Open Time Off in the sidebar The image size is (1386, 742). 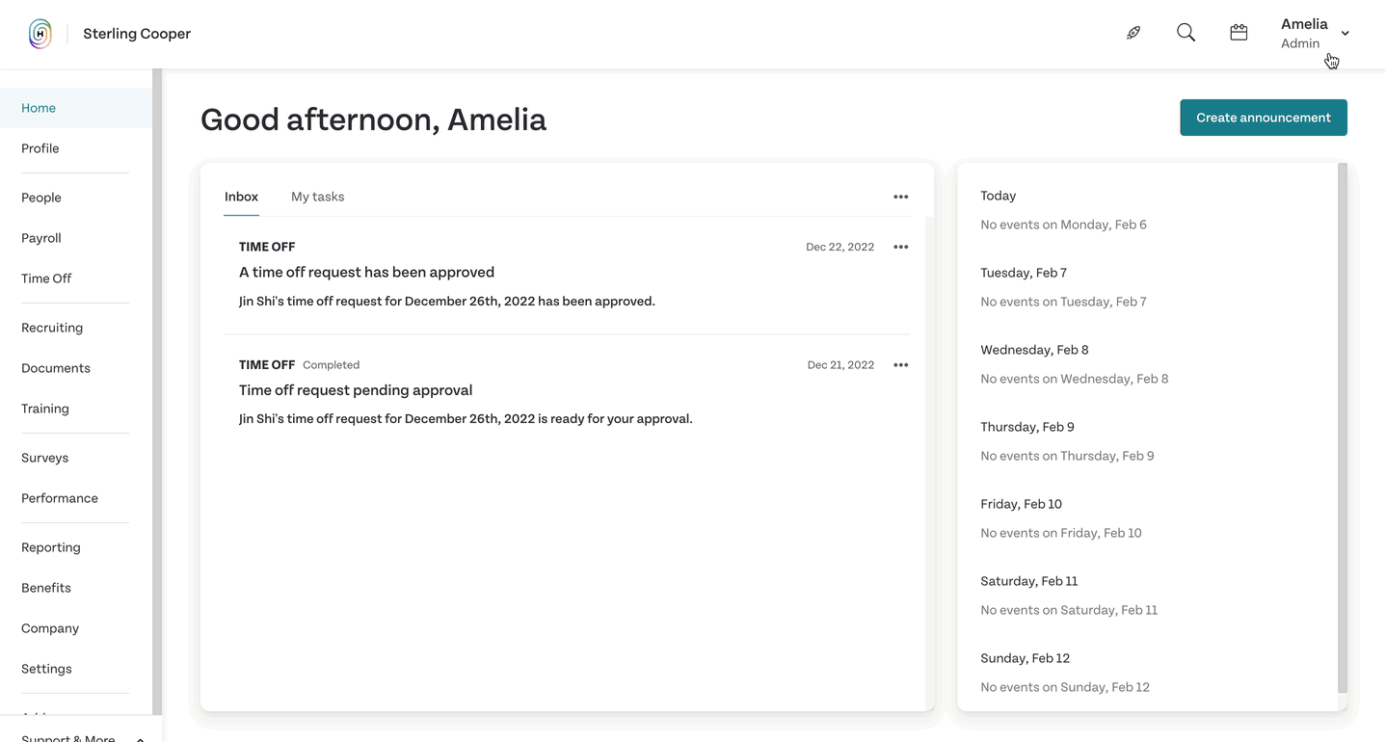point(46,278)
